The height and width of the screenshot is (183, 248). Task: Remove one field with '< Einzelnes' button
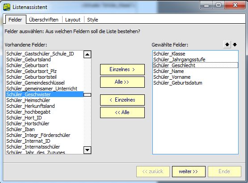click(x=122, y=100)
